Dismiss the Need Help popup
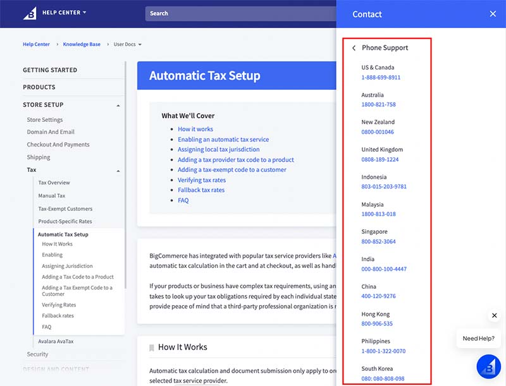The height and width of the screenshot is (386, 506). click(x=494, y=315)
